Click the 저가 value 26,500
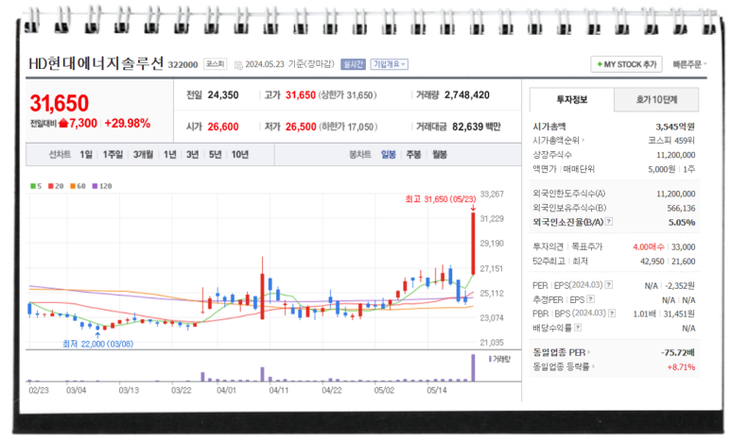Viewport: 731px width, 441px height. click(301, 127)
